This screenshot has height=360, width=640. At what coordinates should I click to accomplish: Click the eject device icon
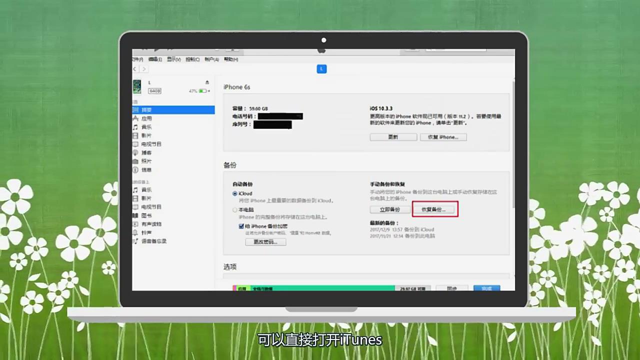pos(206,82)
